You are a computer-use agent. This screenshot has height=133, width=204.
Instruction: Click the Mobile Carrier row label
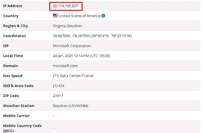click(16, 116)
